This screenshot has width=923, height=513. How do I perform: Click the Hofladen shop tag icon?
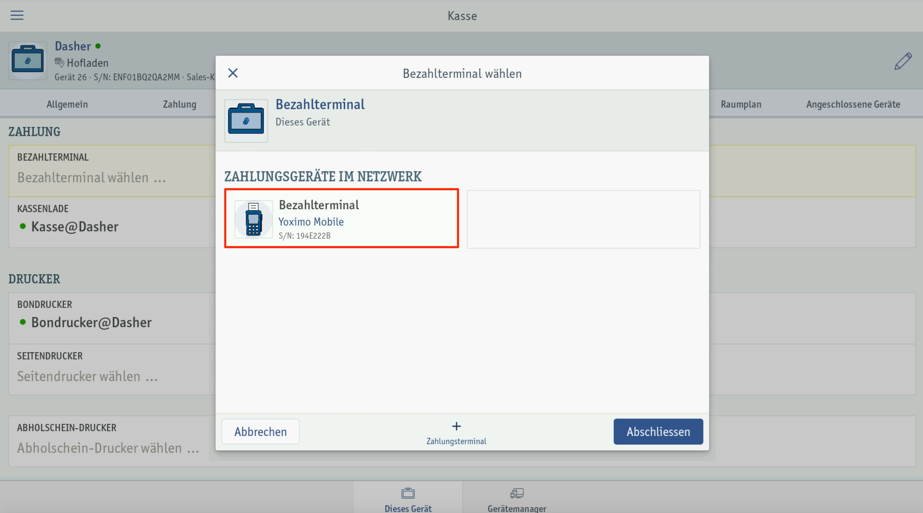[59, 62]
